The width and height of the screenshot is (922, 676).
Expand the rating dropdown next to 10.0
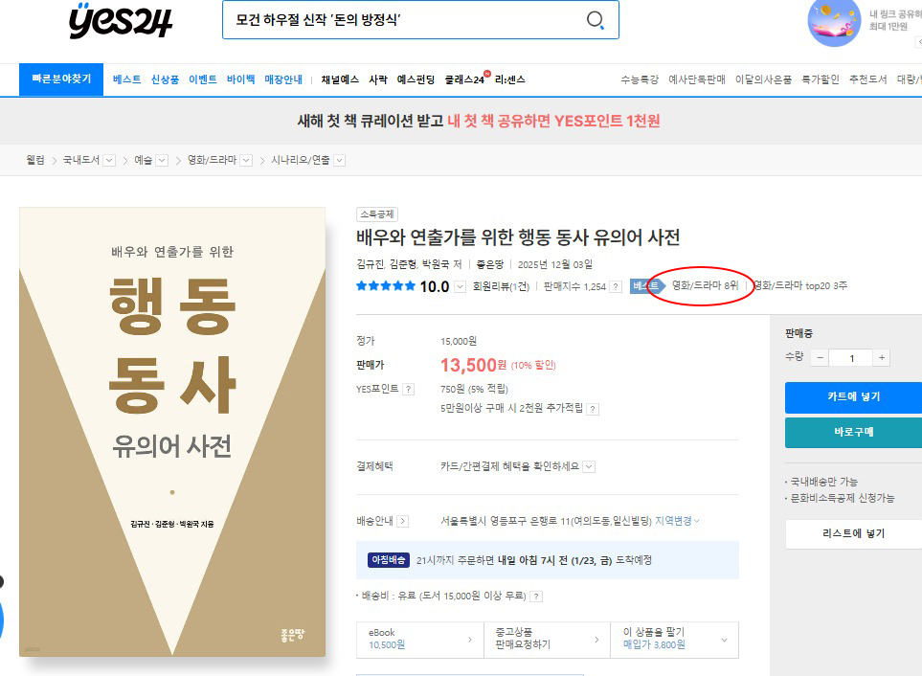click(461, 286)
